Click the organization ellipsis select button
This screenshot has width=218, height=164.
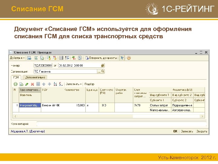[99, 71]
